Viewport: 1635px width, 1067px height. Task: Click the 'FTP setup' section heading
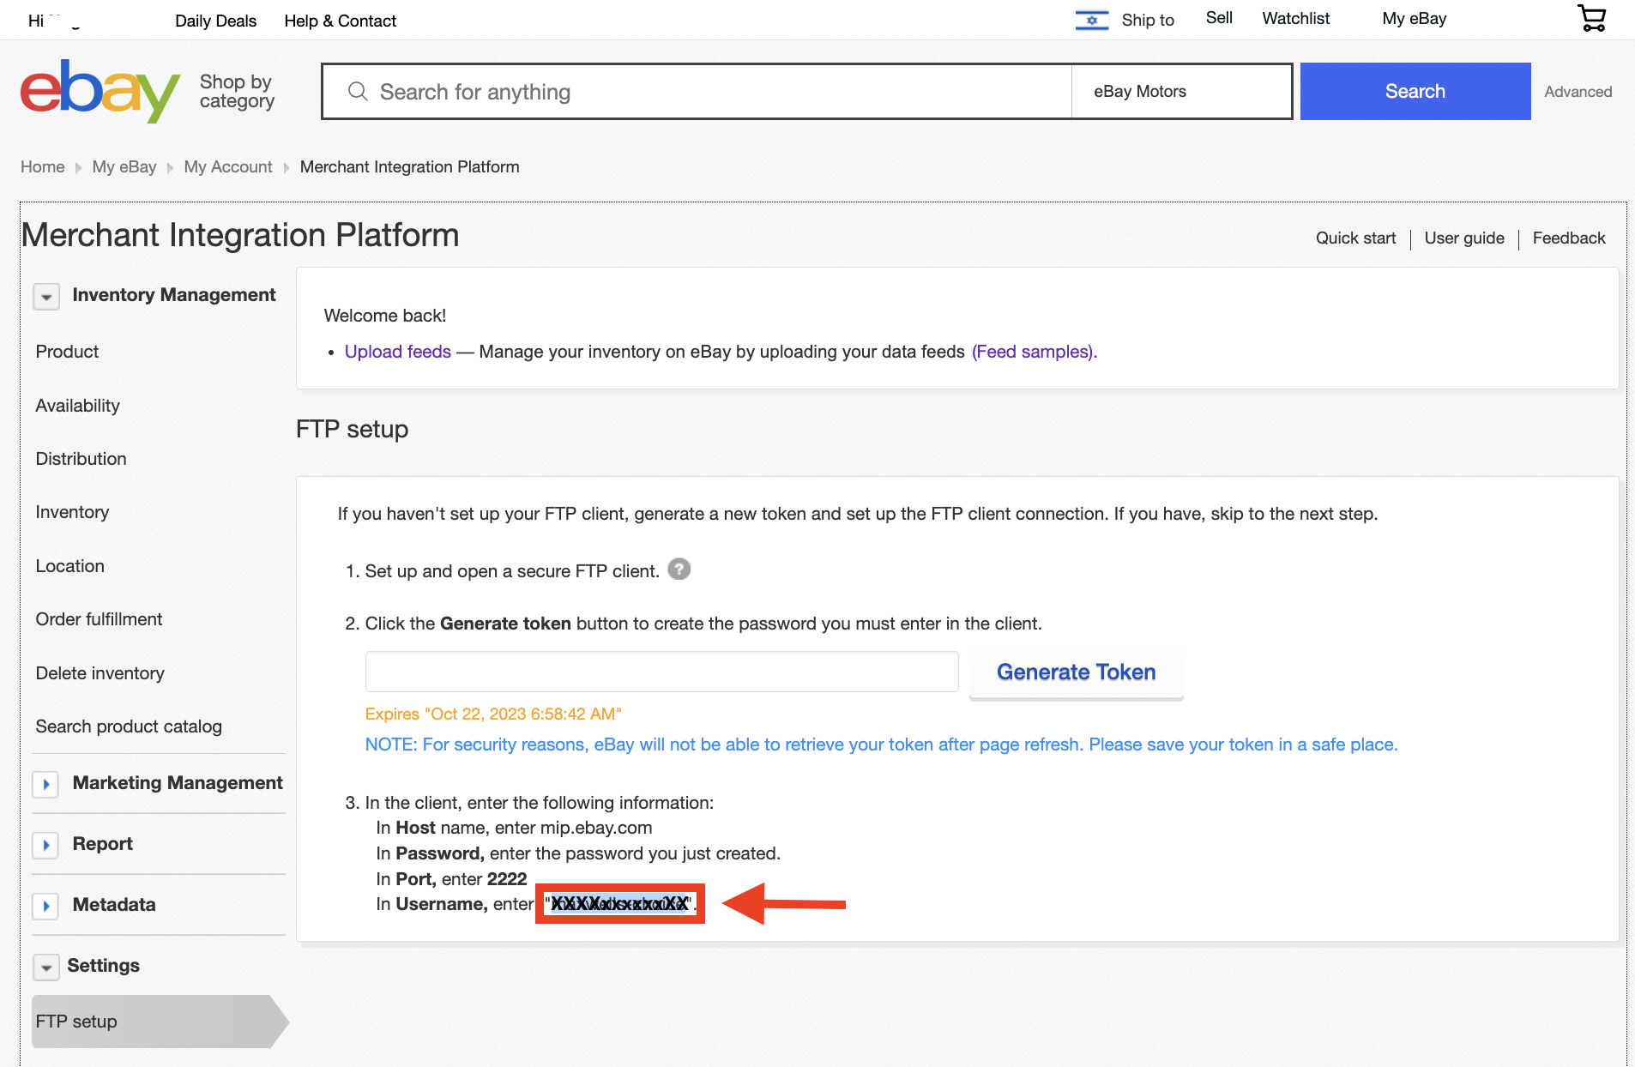352,429
